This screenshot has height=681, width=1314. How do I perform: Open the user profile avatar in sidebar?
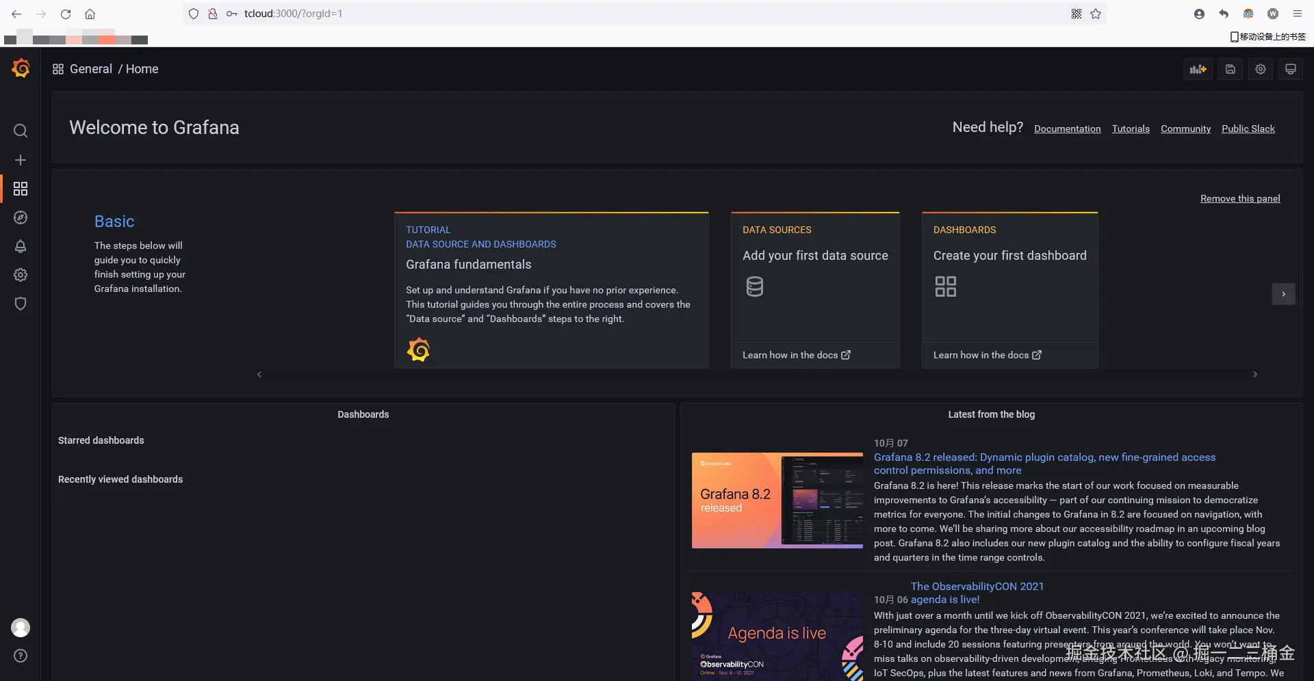pos(21,628)
